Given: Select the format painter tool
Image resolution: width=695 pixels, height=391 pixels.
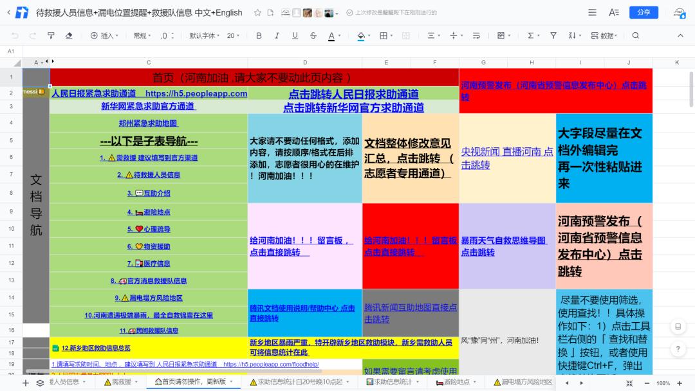Looking at the screenshot, I should [51, 36].
